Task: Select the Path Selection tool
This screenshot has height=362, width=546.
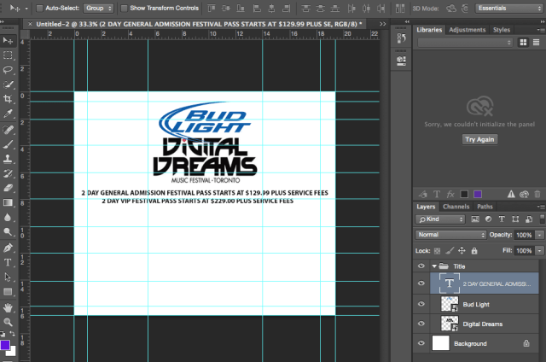Action: pyautogui.click(x=8, y=277)
